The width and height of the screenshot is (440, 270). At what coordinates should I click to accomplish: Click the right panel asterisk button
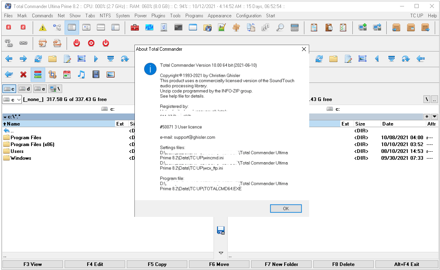427,117
